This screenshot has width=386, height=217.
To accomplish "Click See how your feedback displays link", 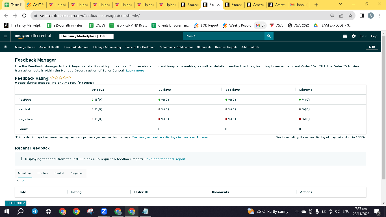I will pos(170,137).
